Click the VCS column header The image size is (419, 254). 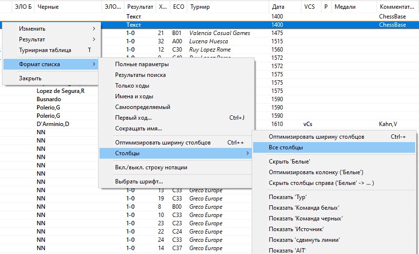311,7
